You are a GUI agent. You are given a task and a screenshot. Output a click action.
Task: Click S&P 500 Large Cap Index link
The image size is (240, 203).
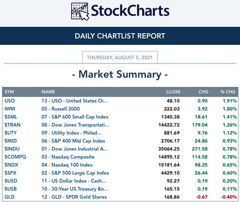tap(75, 173)
